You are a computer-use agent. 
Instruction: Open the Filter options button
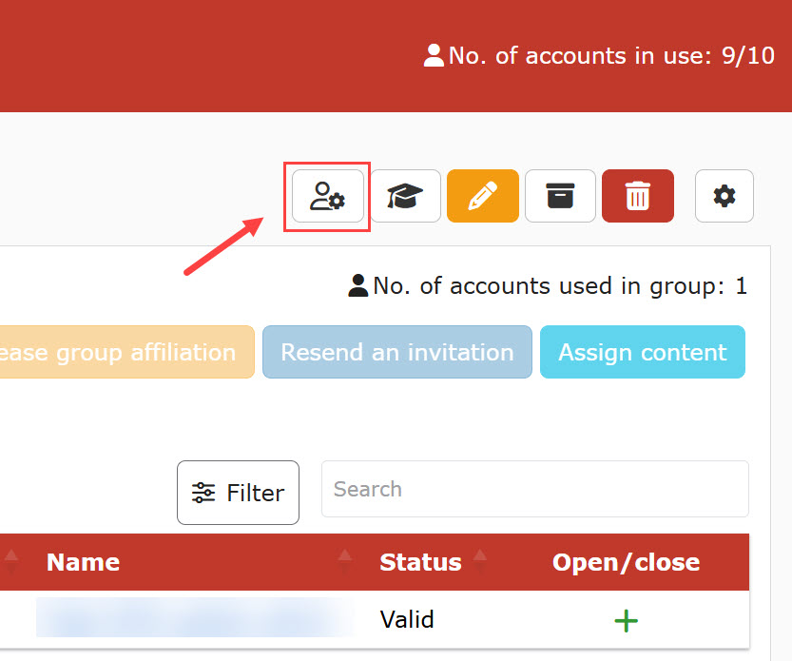[238, 493]
